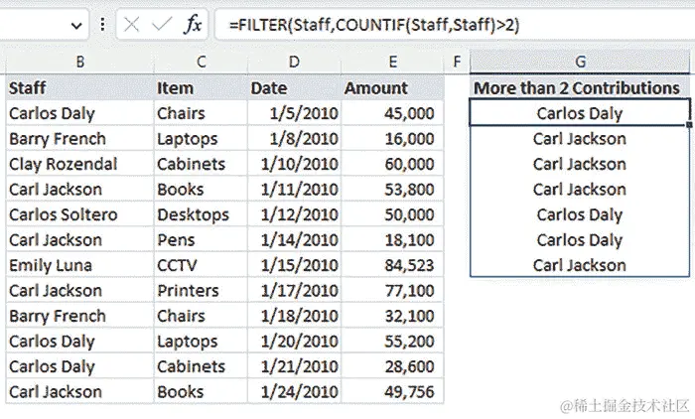Expand the Name Box dropdown arrow

pyautogui.click(x=76, y=26)
